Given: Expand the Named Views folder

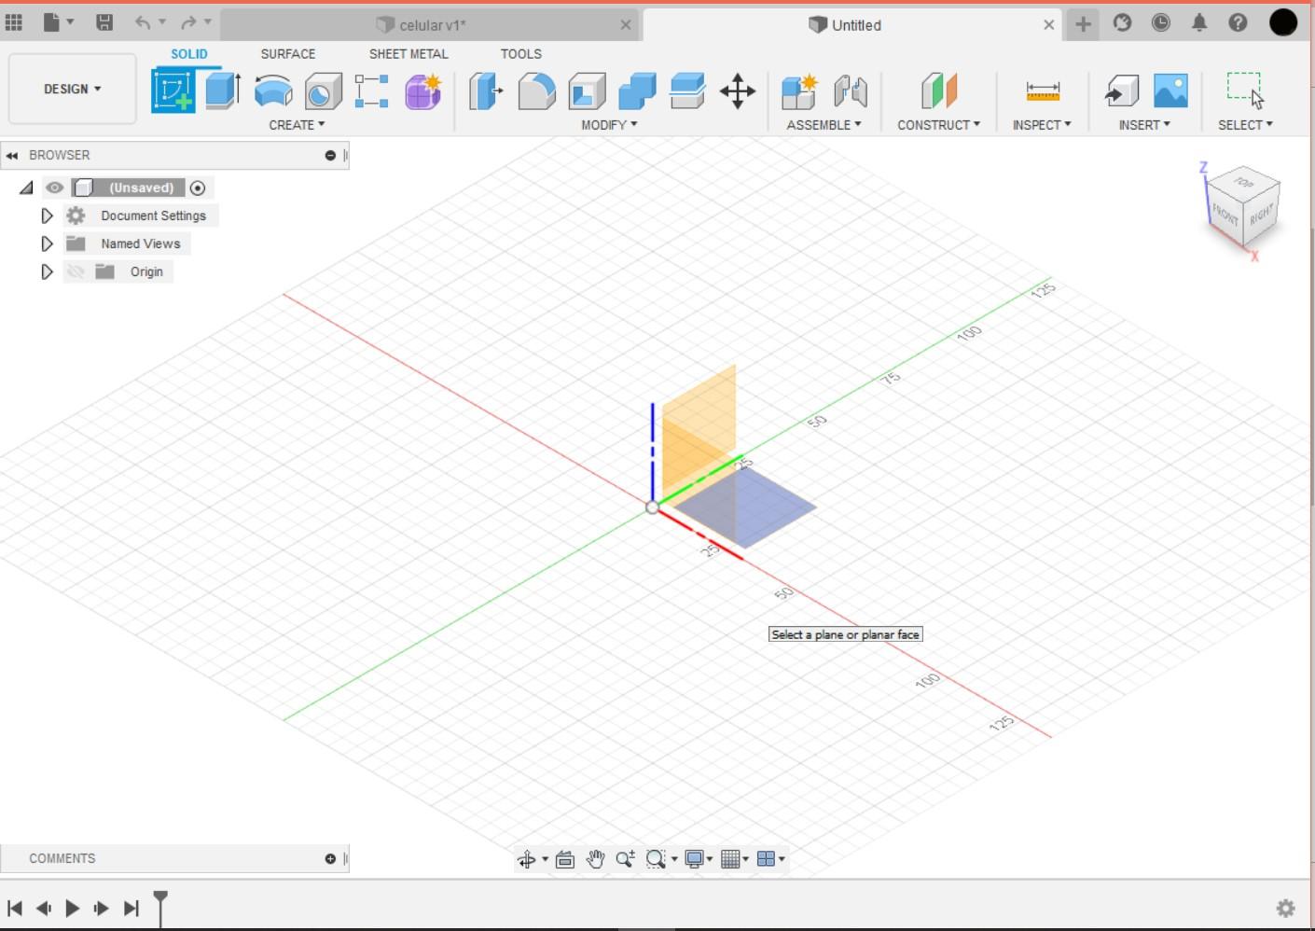Looking at the screenshot, I should pyautogui.click(x=47, y=243).
